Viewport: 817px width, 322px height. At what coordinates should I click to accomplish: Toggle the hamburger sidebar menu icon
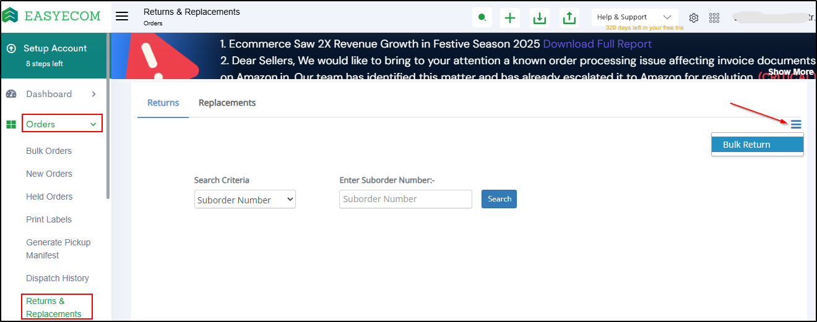click(x=122, y=17)
